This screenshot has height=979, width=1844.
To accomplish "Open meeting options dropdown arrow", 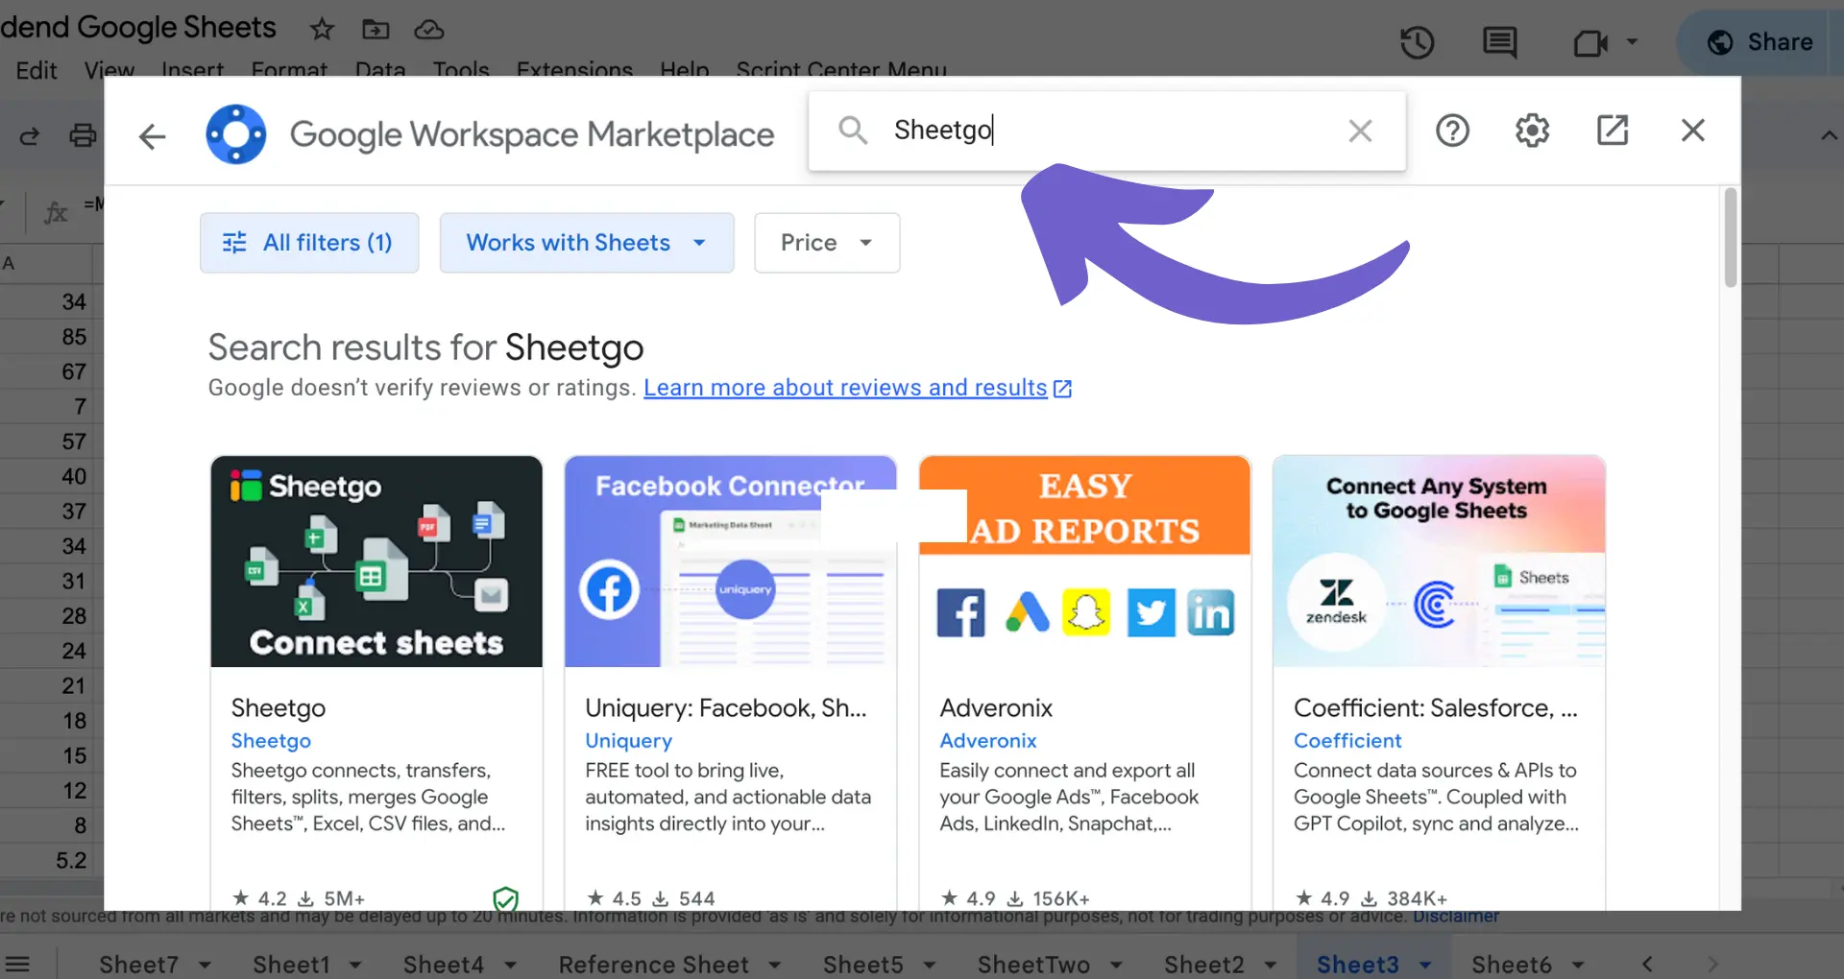I will [1632, 42].
